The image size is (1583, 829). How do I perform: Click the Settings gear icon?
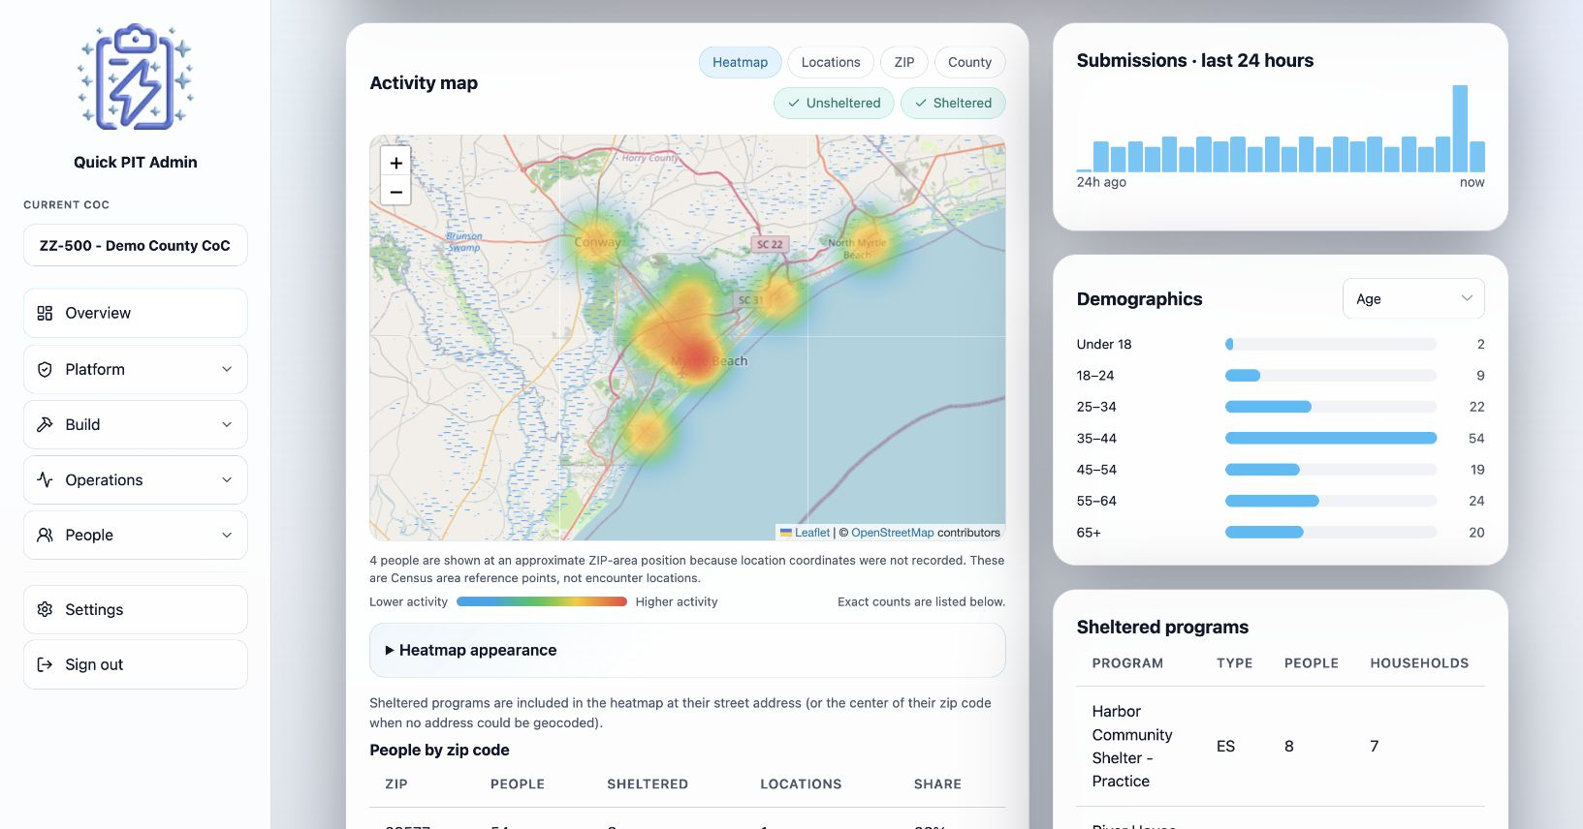coord(45,609)
